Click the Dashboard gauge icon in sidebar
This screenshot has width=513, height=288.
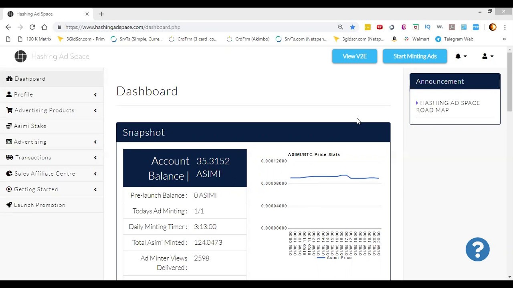point(9,79)
